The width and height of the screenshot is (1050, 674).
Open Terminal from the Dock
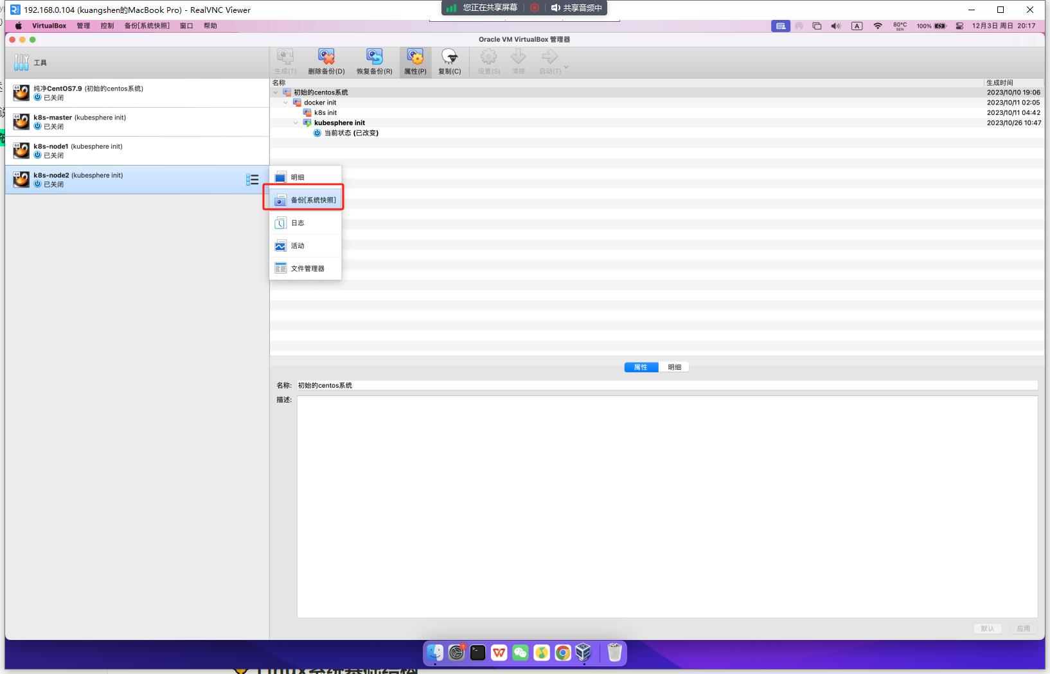(477, 653)
